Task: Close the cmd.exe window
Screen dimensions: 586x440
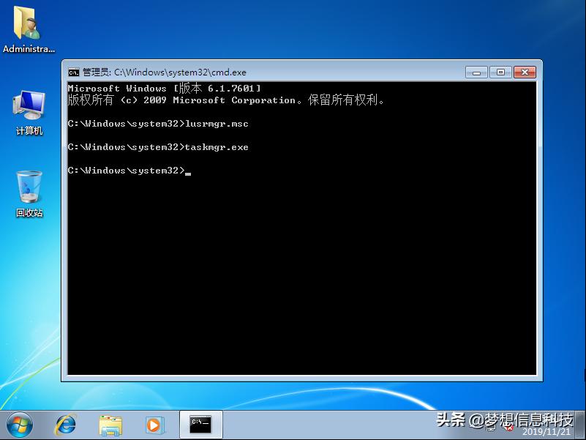Action: coord(526,72)
